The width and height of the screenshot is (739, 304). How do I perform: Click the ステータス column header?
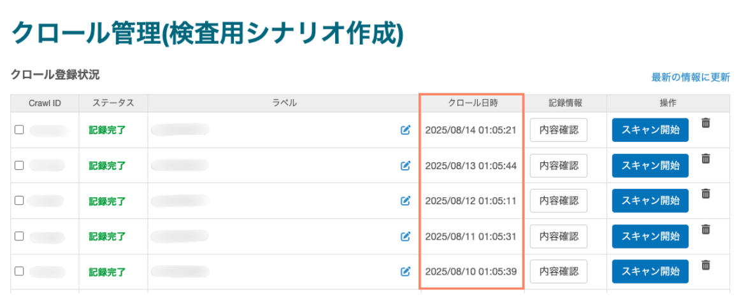click(x=113, y=103)
